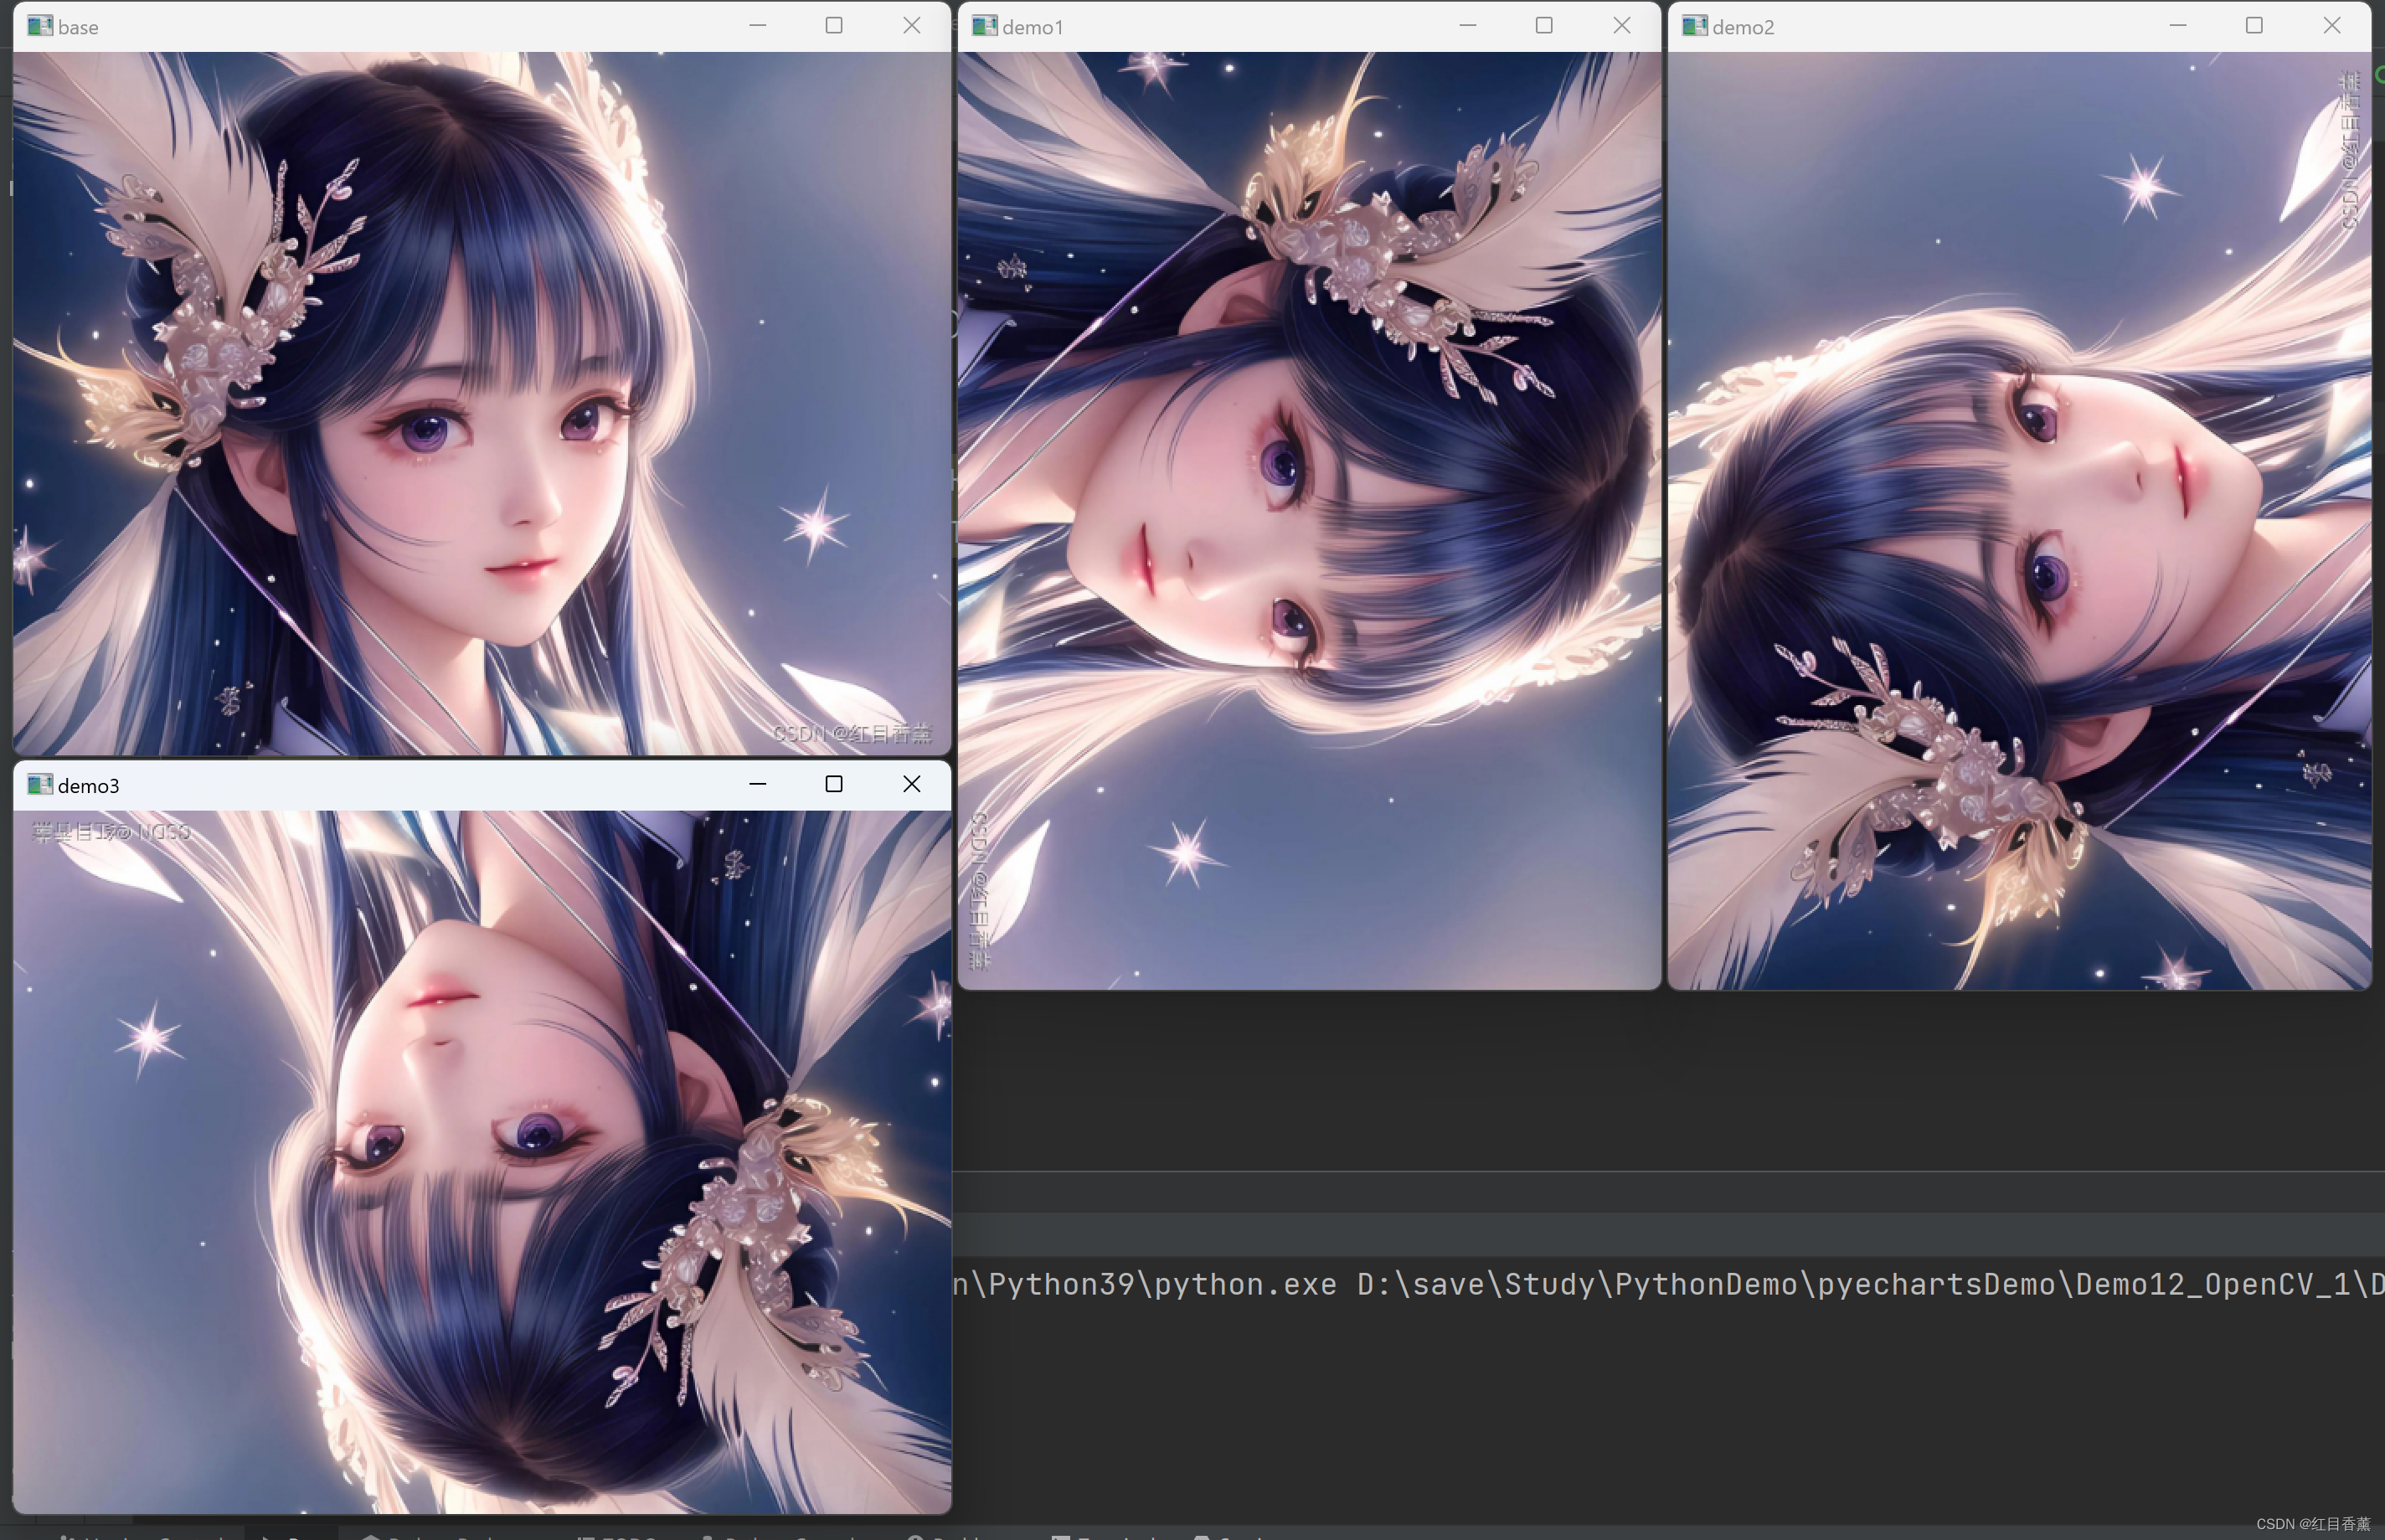Maximize the demo1 window
The image size is (2385, 1540).
pyautogui.click(x=1543, y=26)
